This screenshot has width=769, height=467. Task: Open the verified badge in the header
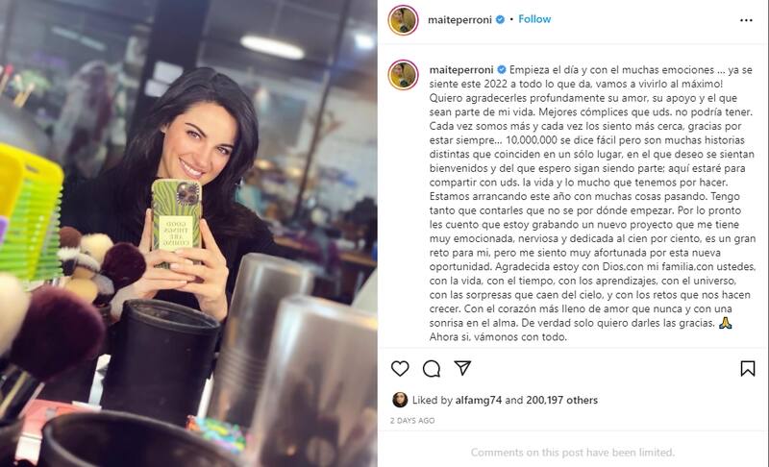click(500, 19)
